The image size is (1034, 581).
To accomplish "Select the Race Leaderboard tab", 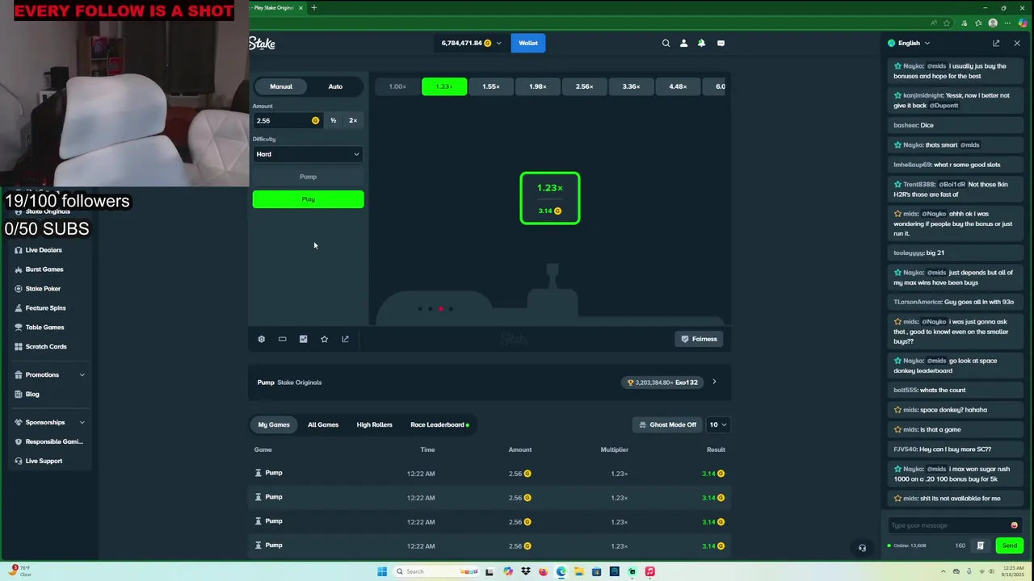I will (x=439, y=424).
